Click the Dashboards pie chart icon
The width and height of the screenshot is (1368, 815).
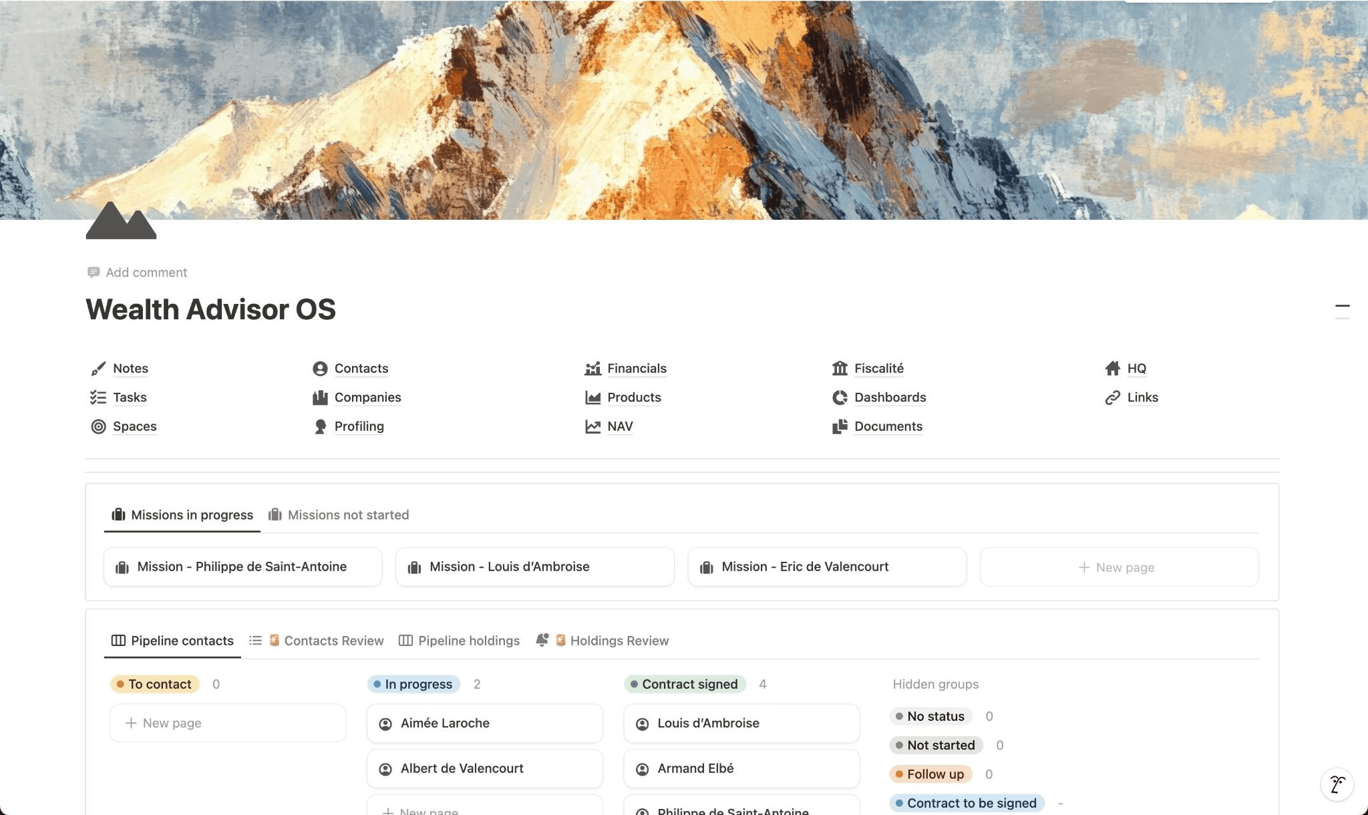click(840, 397)
